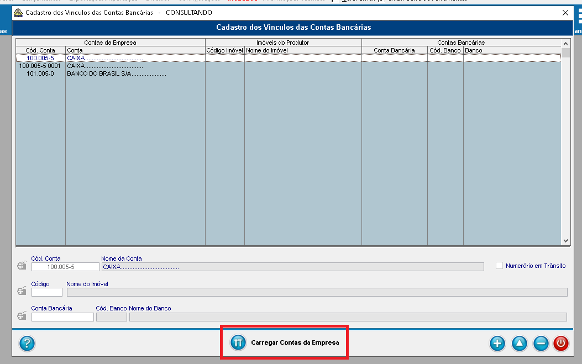This screenshot has height=364, width=582.
Task: Click Cód. Banco column header
Action: 445,50
